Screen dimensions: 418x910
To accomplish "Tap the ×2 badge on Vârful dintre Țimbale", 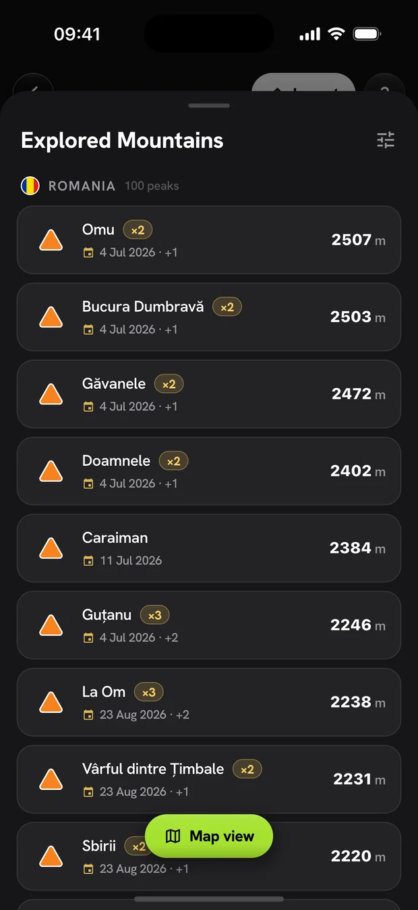I will click(247, 769).
